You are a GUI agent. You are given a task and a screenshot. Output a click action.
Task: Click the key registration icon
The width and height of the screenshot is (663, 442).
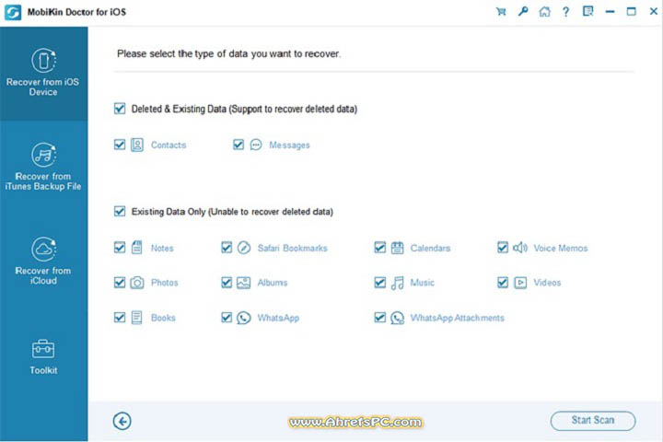tap(523, 11)
